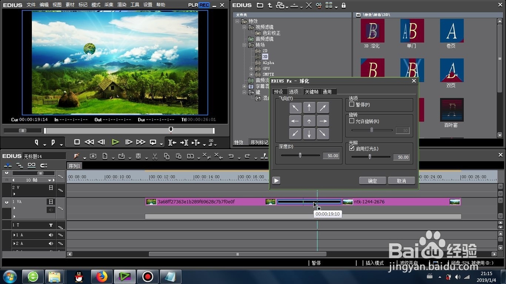Switch to the 关键帧 tab
Image resolution: width=506 pixels, height=284 pixels.
point(311,92)
